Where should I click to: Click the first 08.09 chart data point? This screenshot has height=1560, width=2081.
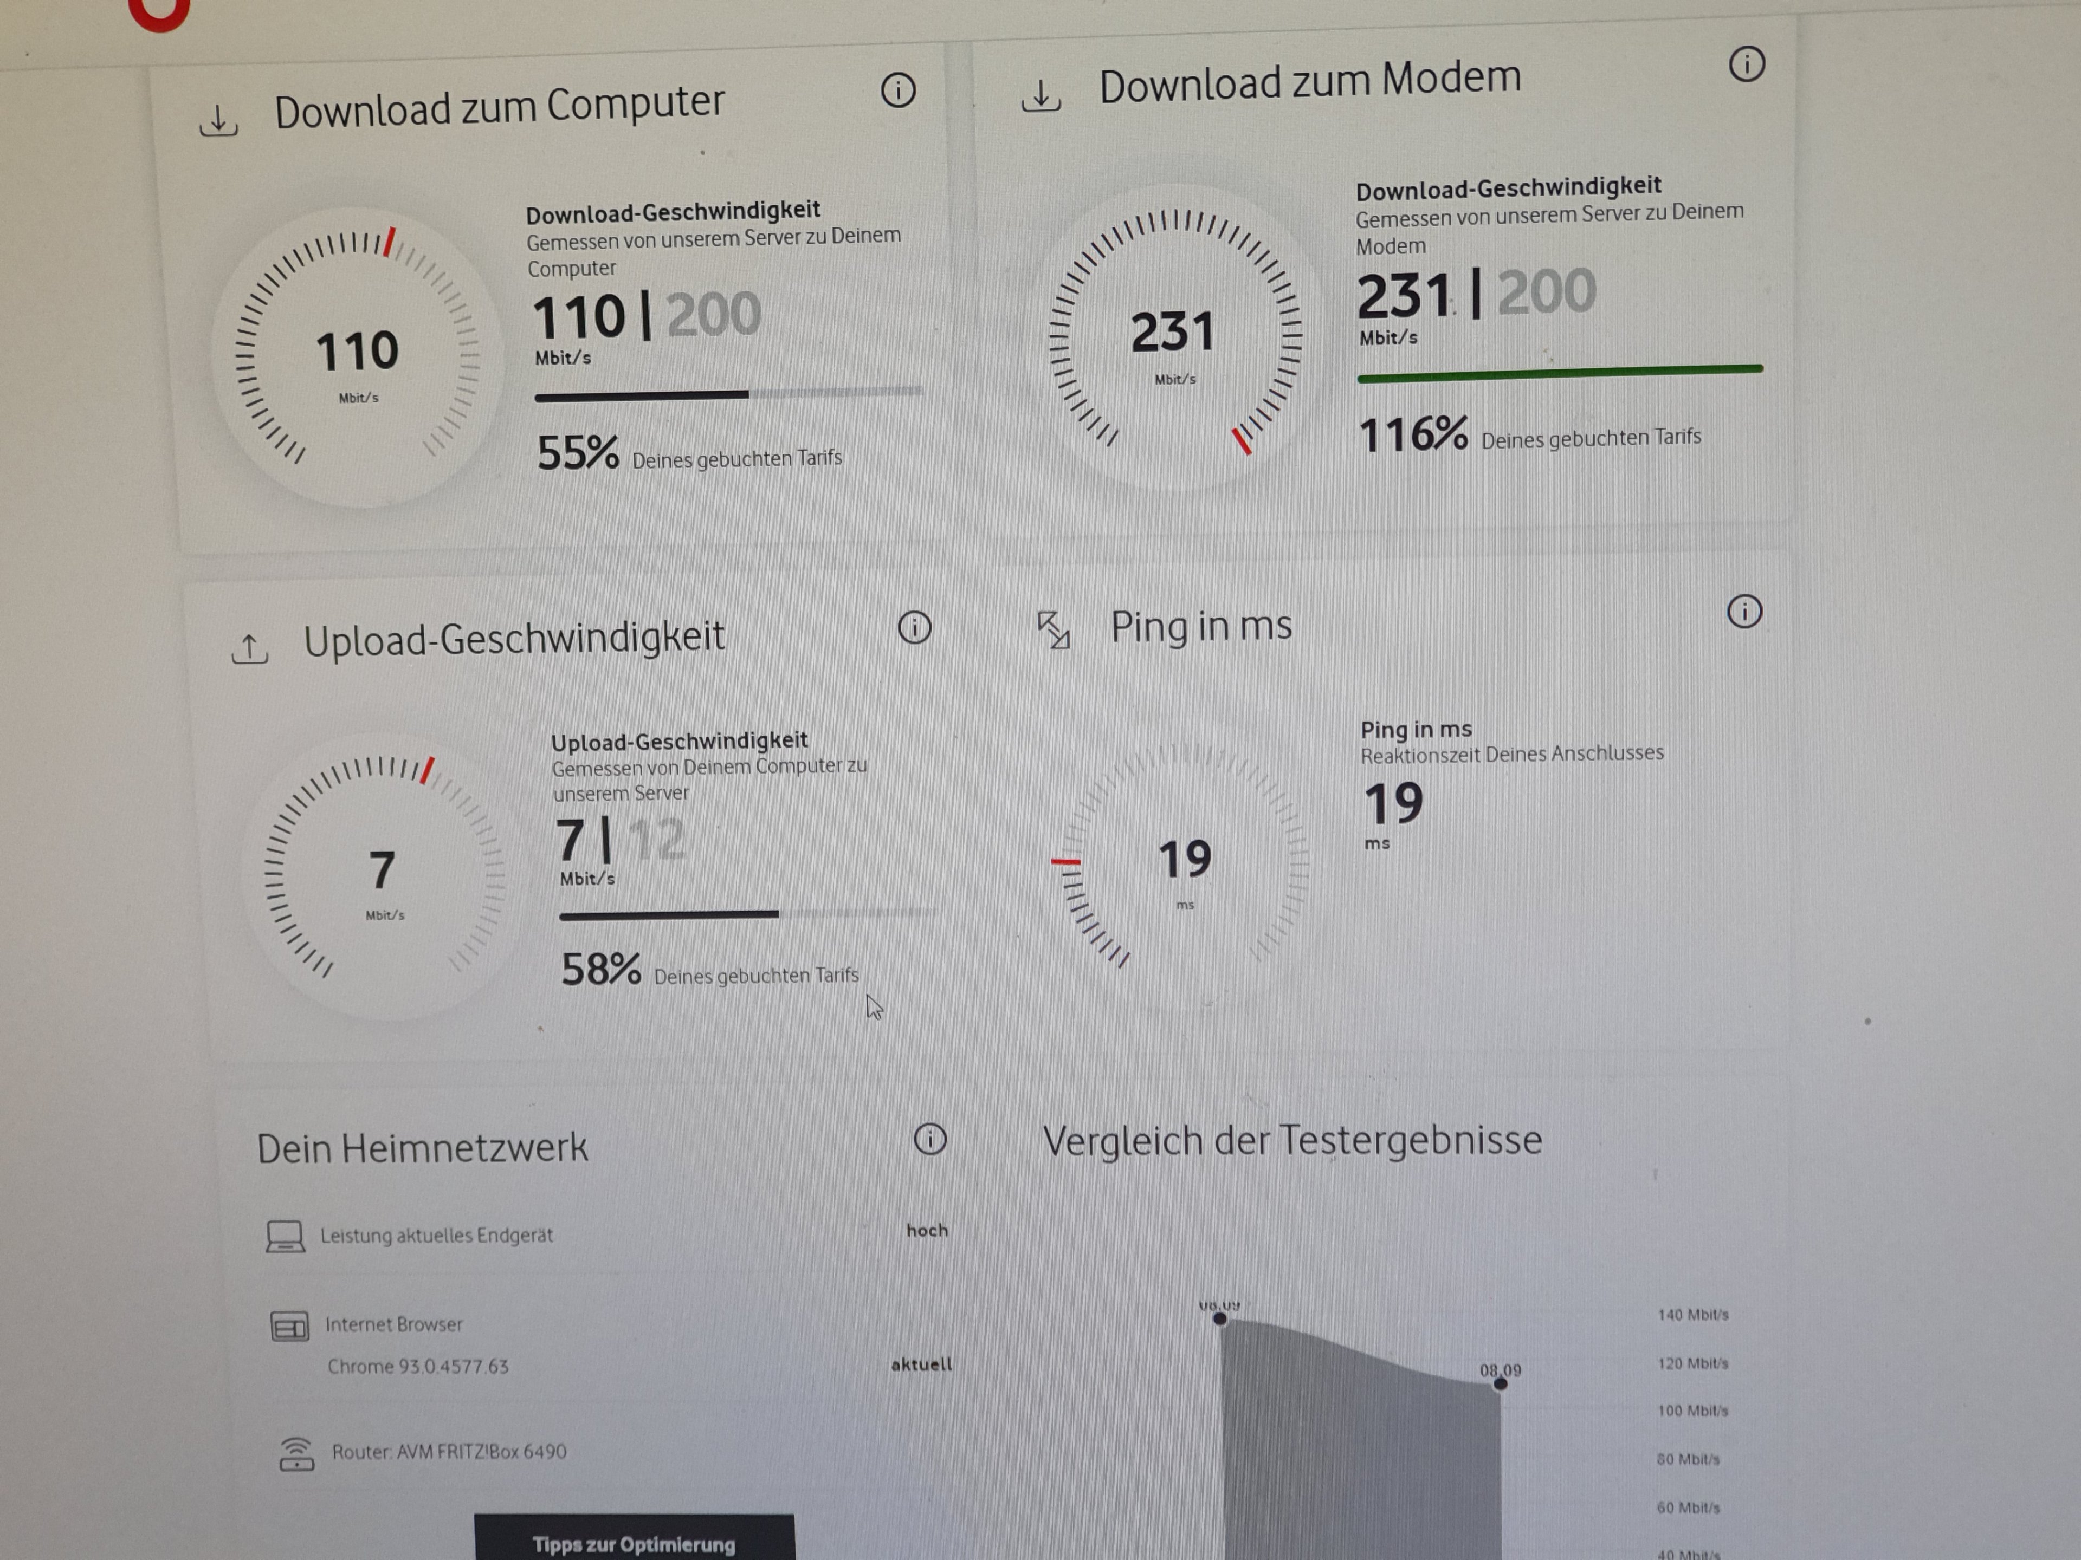[1220, 1318]
